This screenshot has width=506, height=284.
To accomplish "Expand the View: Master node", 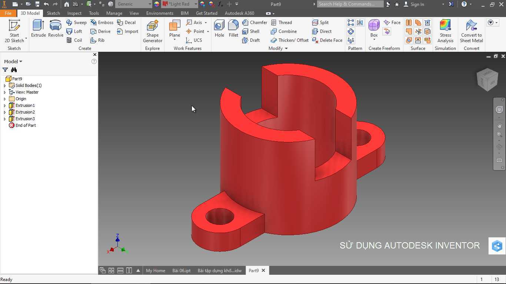I will point(5,92).
